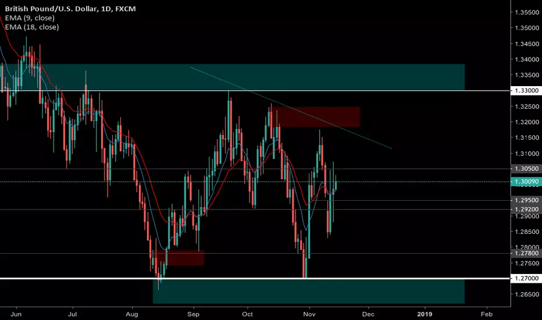Click the current price tag 1.30090
Viewport: 542px width, 320px height.
[526, 182]
